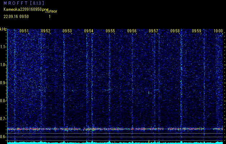This screenshot has width=226, height=144.
Task: Click the 0.8 kHz axis label
Action: (3, 101)
